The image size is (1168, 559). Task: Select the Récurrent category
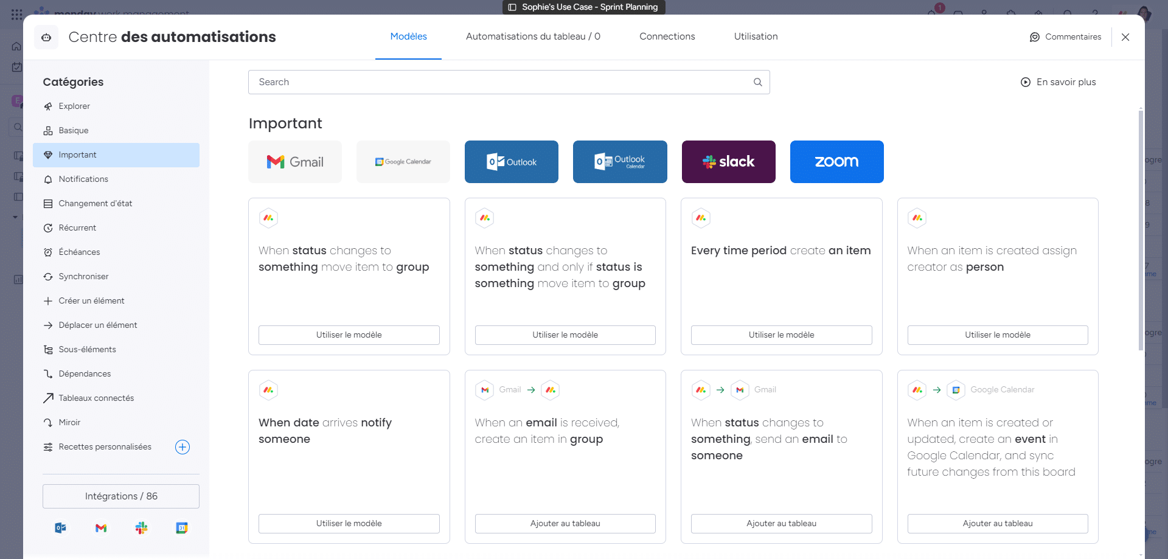116,228
